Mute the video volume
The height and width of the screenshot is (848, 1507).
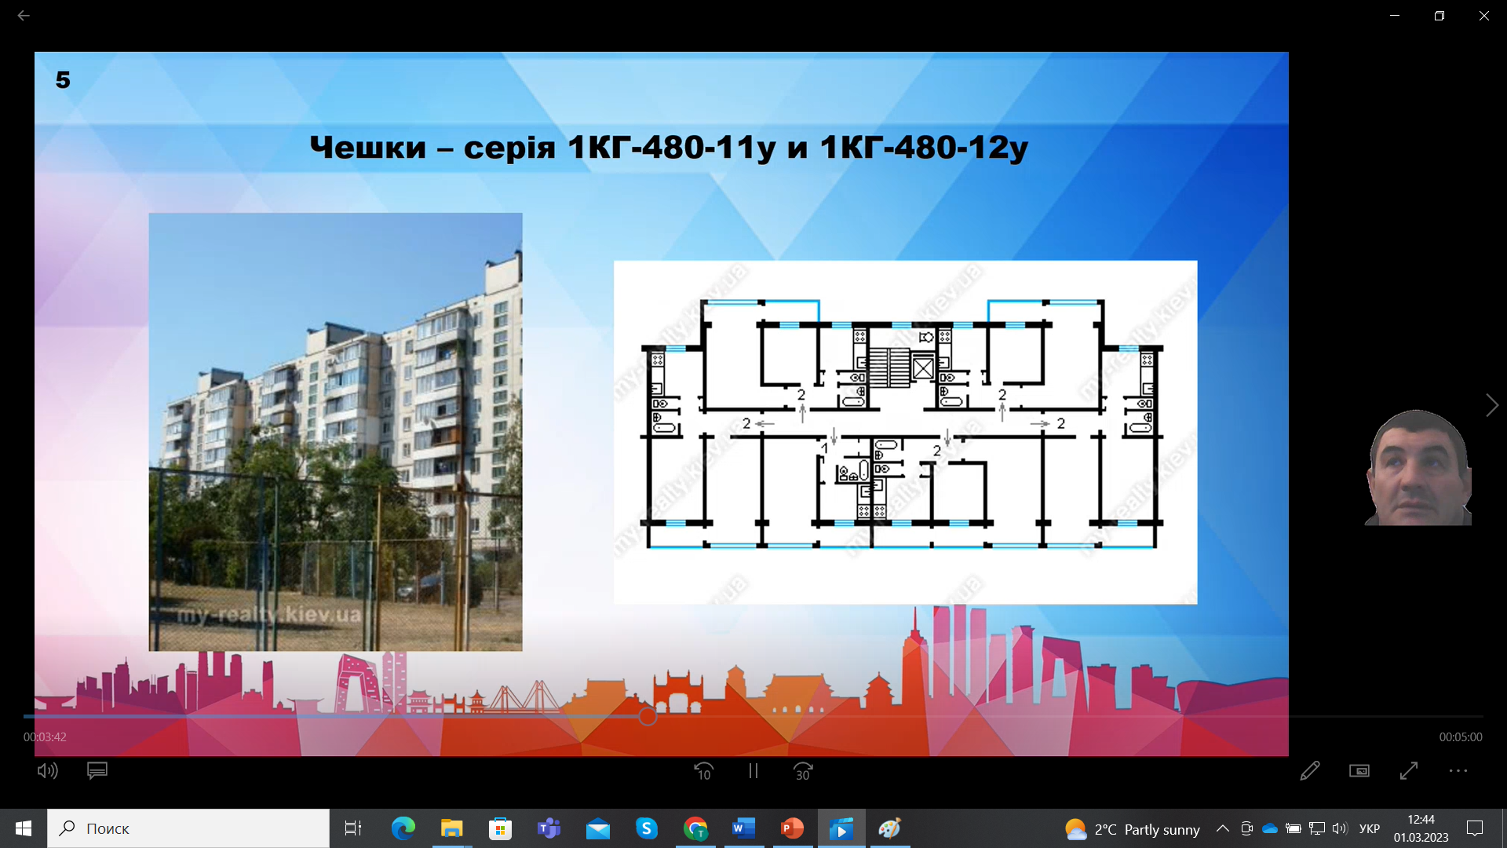tap(48, 771)
